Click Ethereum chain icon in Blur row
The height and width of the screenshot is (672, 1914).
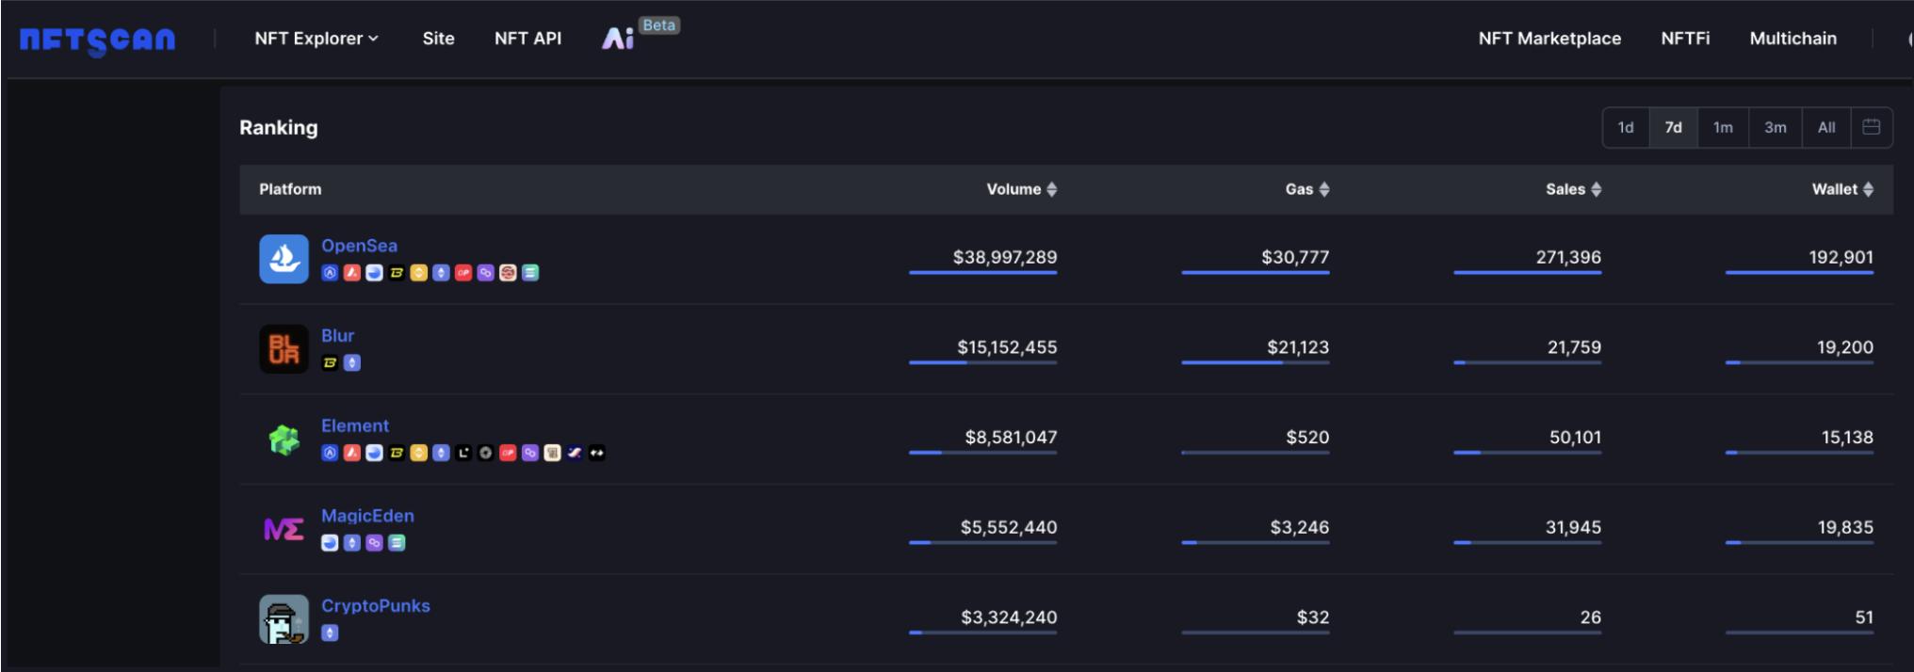point(352,362)
